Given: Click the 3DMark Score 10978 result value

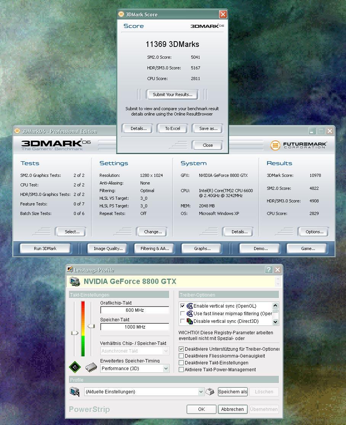Looking at the screenshot, I should pyautogui.click(x=315, y=175).
